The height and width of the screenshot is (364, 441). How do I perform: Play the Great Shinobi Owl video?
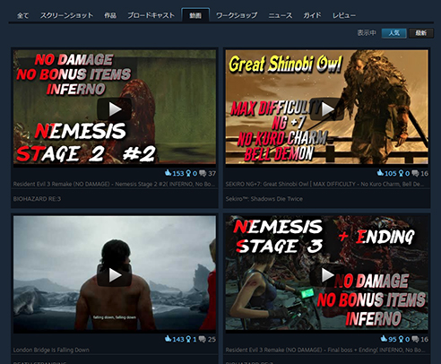click(x=327, y=109)
